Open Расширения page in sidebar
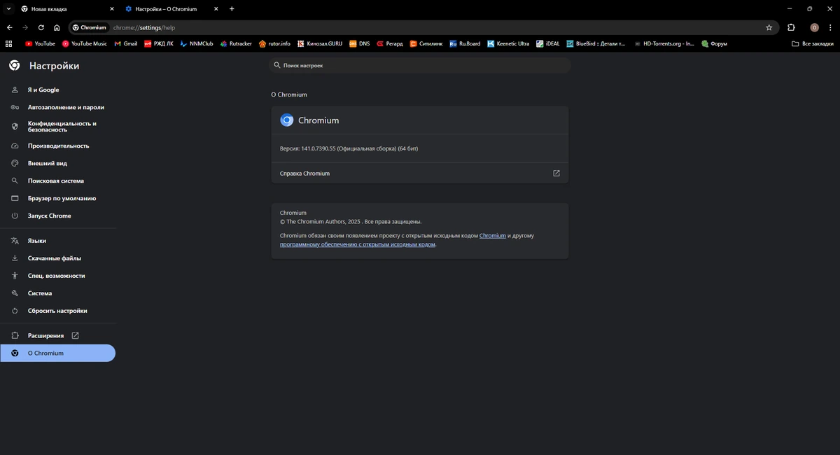Screen dimensions: 840x455 (x=58, y=335)
